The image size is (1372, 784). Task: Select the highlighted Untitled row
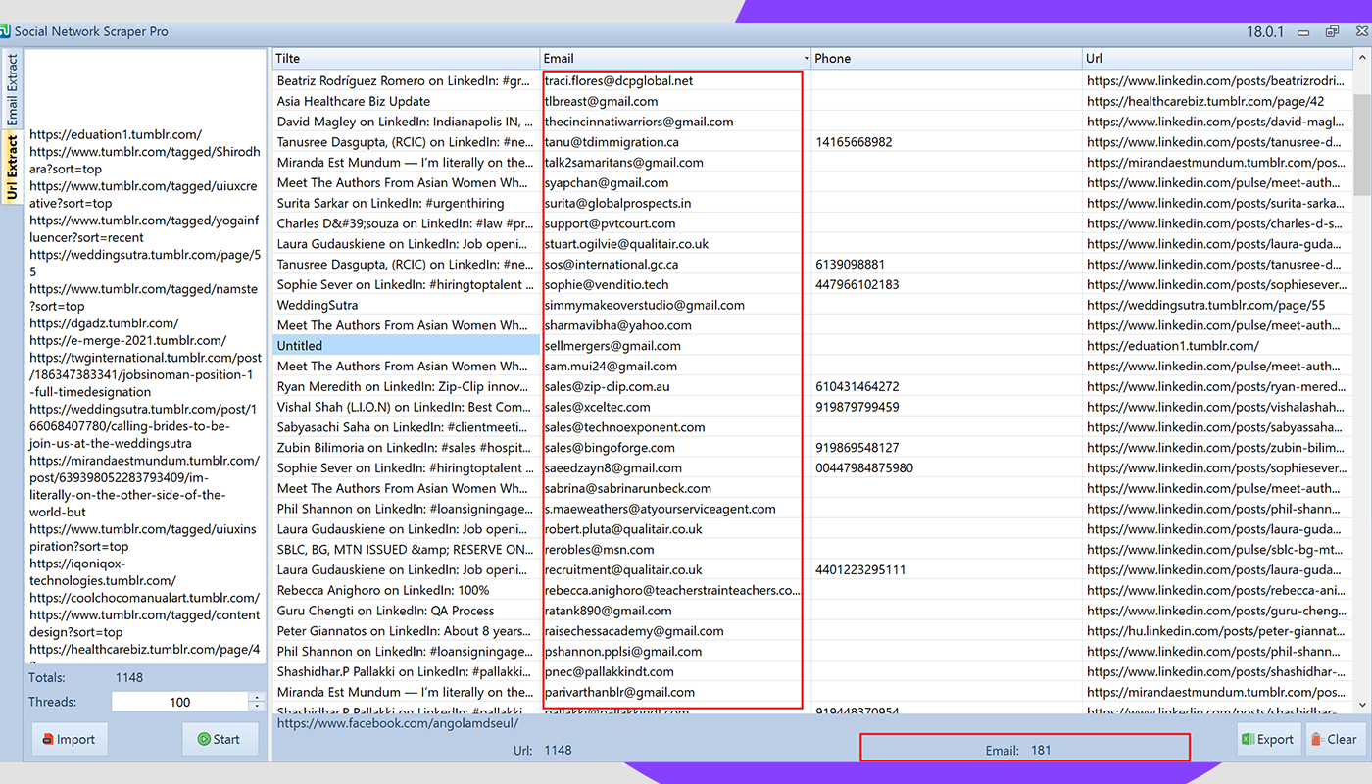[x=406, y=346]
